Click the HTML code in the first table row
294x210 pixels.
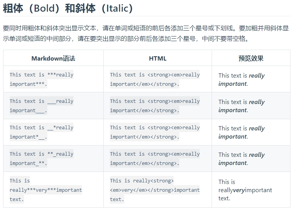pyautogui.click(x=155, y=79)
